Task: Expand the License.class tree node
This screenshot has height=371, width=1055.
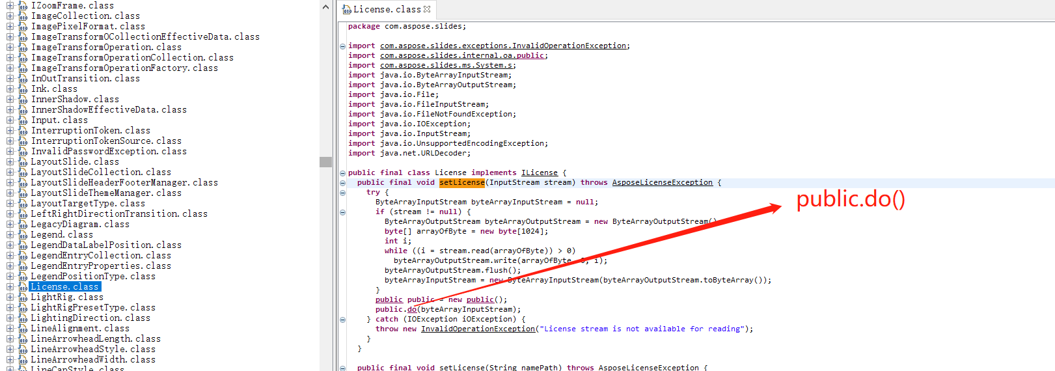Action: (x=10, y=286)
